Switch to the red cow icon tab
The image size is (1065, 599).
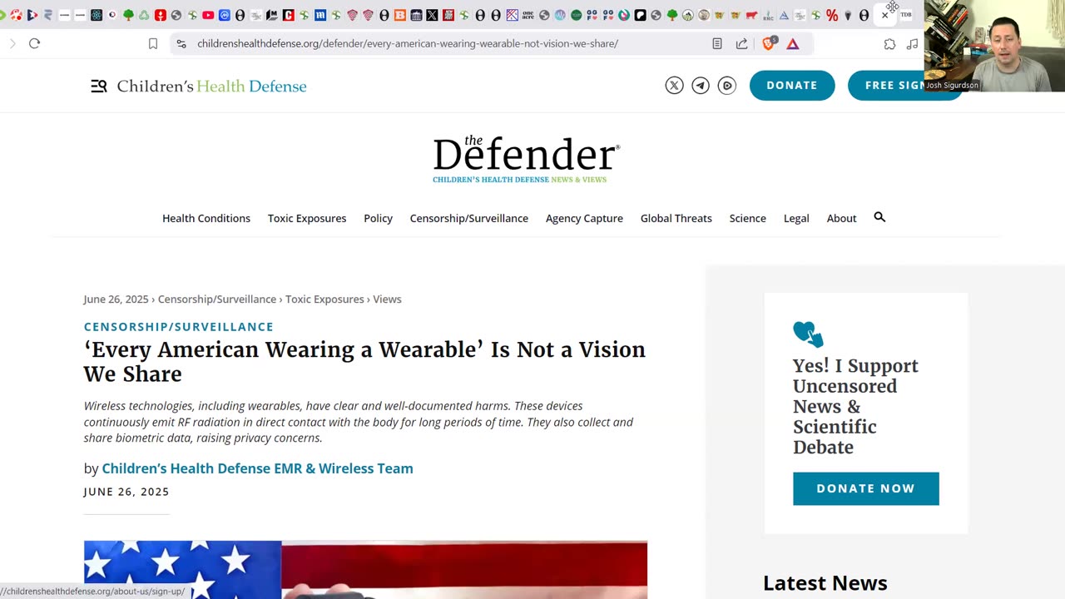[x=751, y=15]
